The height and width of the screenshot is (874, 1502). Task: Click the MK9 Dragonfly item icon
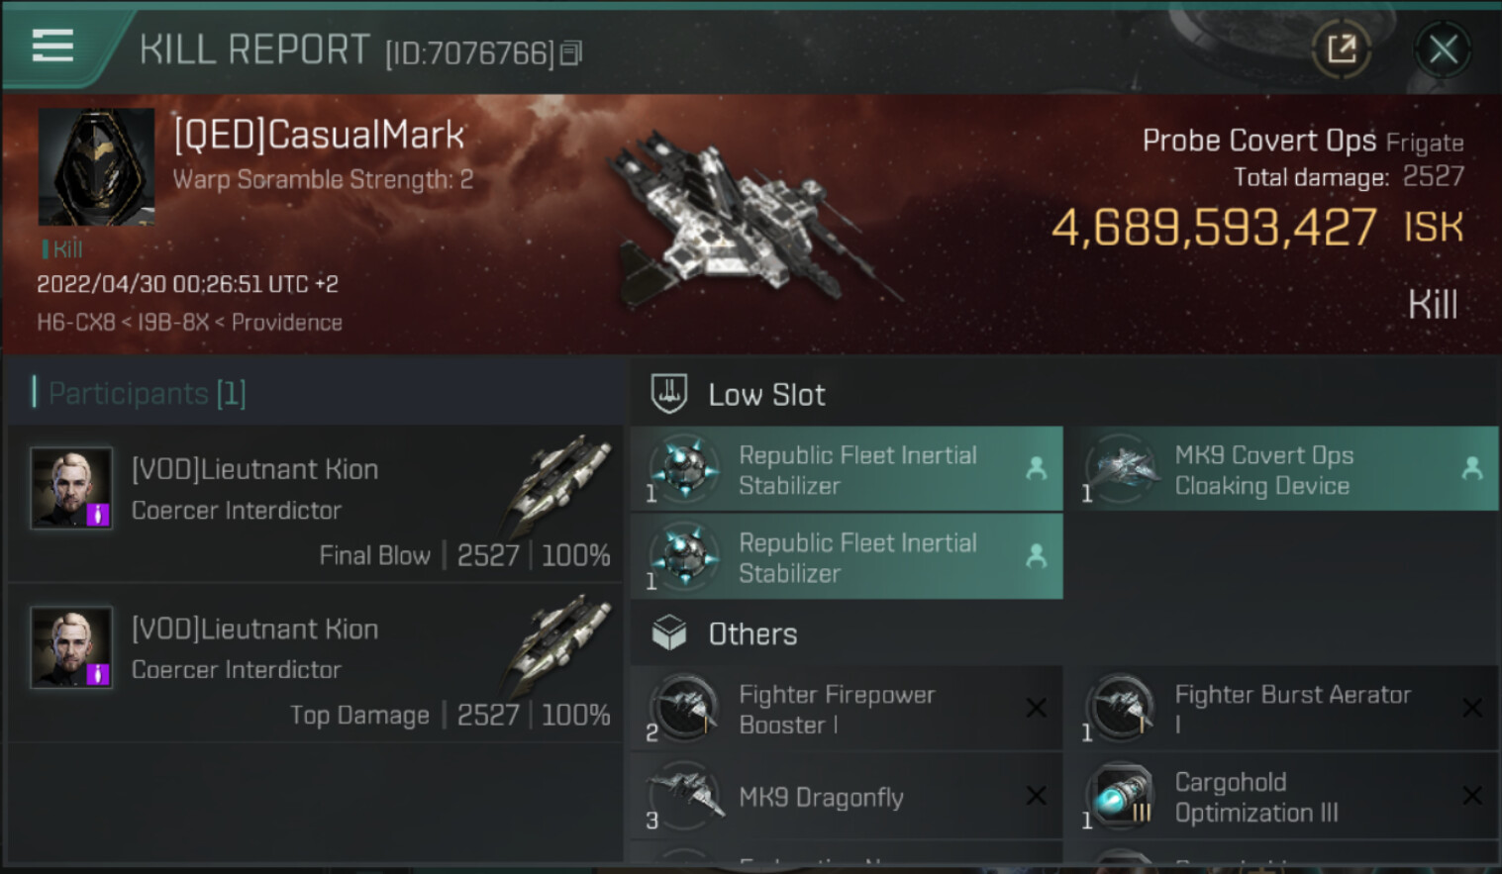point(685,795)
